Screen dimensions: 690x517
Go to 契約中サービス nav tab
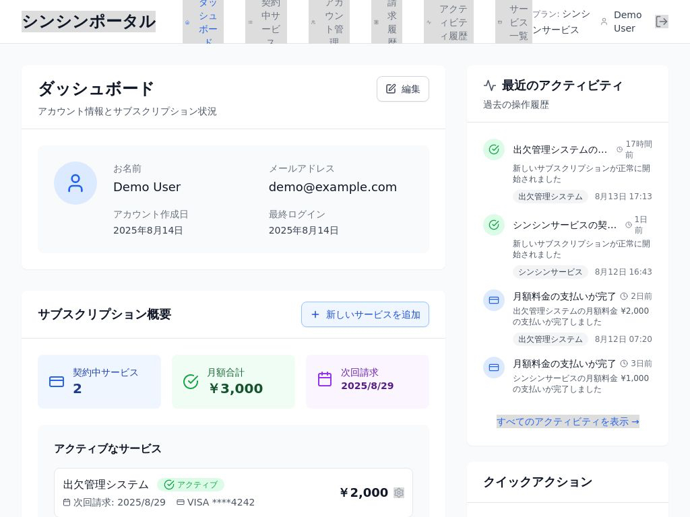(x=266, y=22)
